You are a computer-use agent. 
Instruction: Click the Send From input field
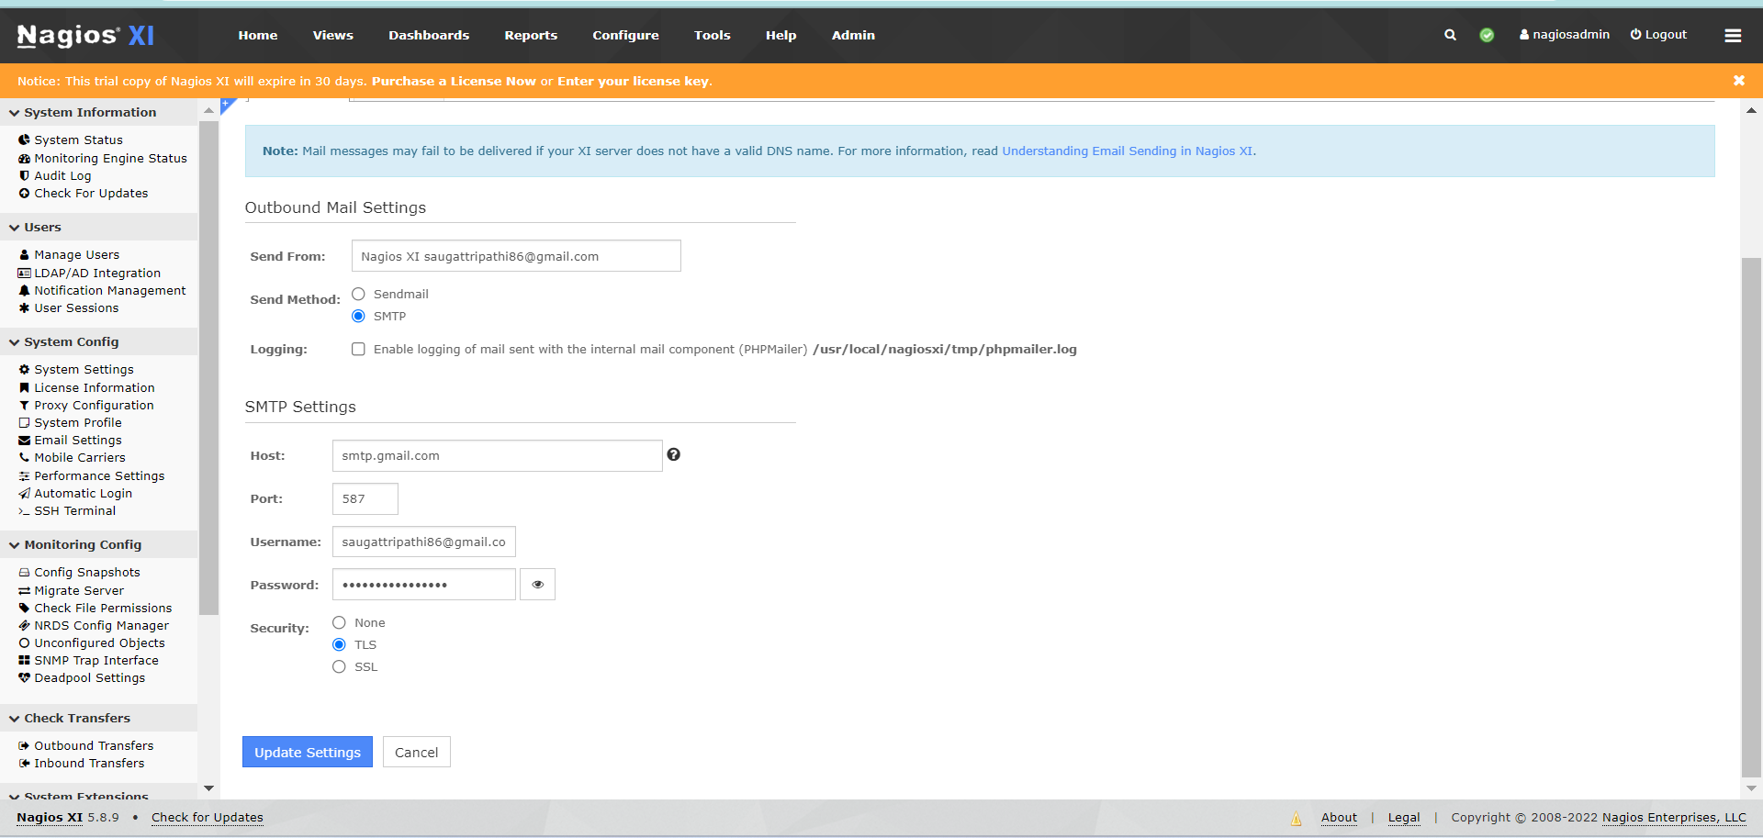click(x=516, y=256)
